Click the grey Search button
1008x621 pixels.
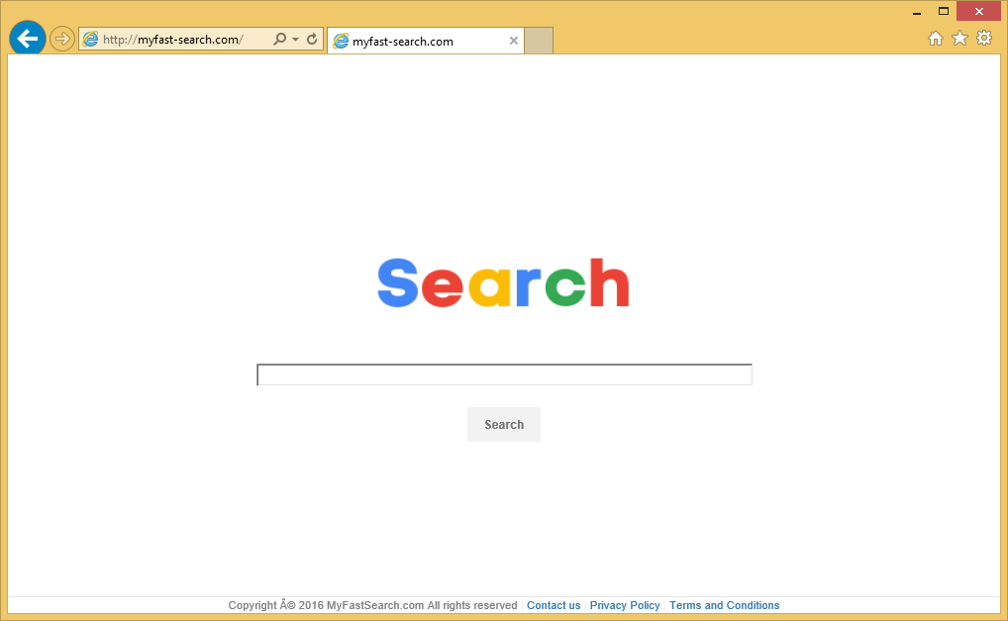click(x=504, y=424)
